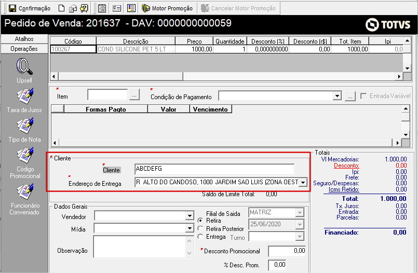The image size is (418, 273).
Task: Click payment grid scroll up arrow
Action: (406, 108)
